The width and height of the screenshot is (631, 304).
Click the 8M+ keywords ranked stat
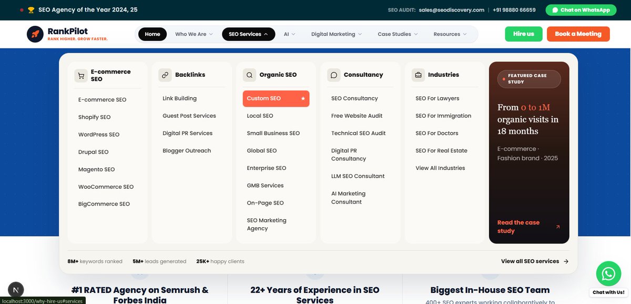95,261
